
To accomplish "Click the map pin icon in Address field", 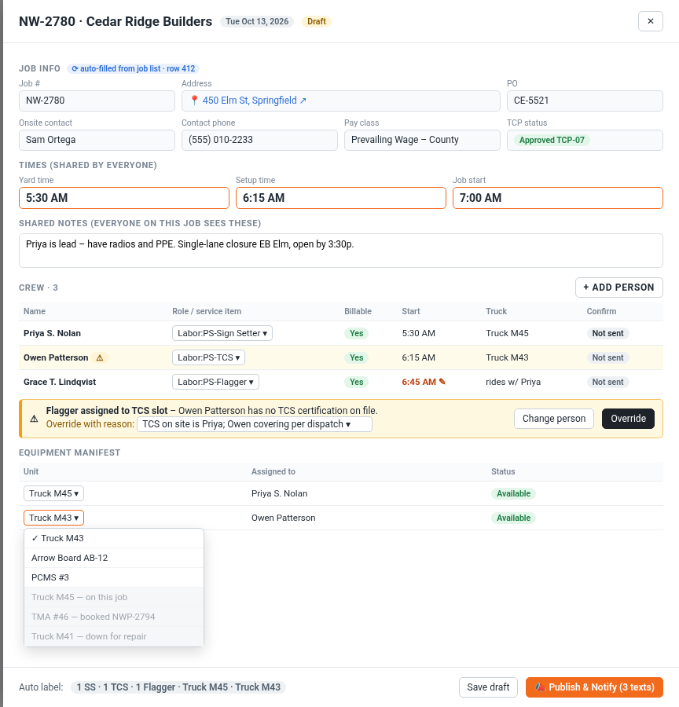I will point(194,101).
